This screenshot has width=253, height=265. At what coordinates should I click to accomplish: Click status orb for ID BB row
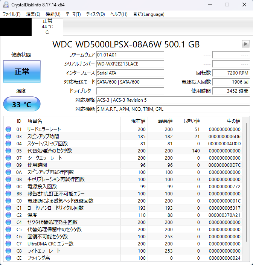point(8,193)
